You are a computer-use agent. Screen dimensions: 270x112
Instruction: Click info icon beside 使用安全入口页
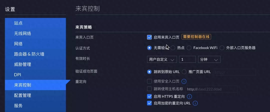point(184,81)
